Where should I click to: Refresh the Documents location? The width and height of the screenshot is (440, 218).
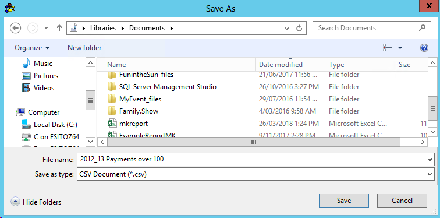[x=299, y=28]
